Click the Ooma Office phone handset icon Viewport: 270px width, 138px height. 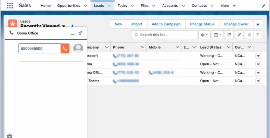click(12, 33)
